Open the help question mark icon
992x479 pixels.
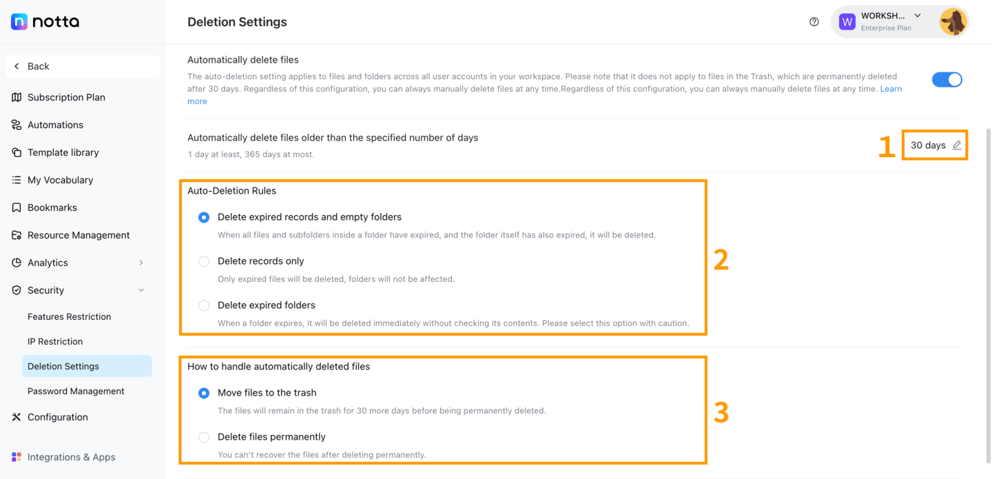click(x=814, y=22)
